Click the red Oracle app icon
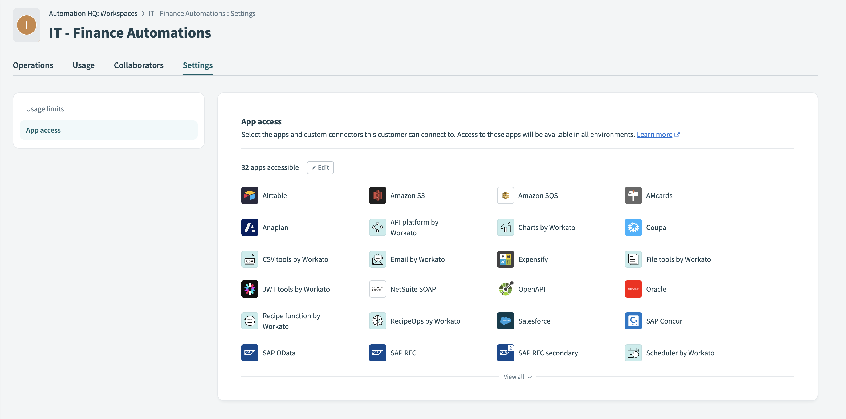 pyautogui.click(x=633, y=289)
